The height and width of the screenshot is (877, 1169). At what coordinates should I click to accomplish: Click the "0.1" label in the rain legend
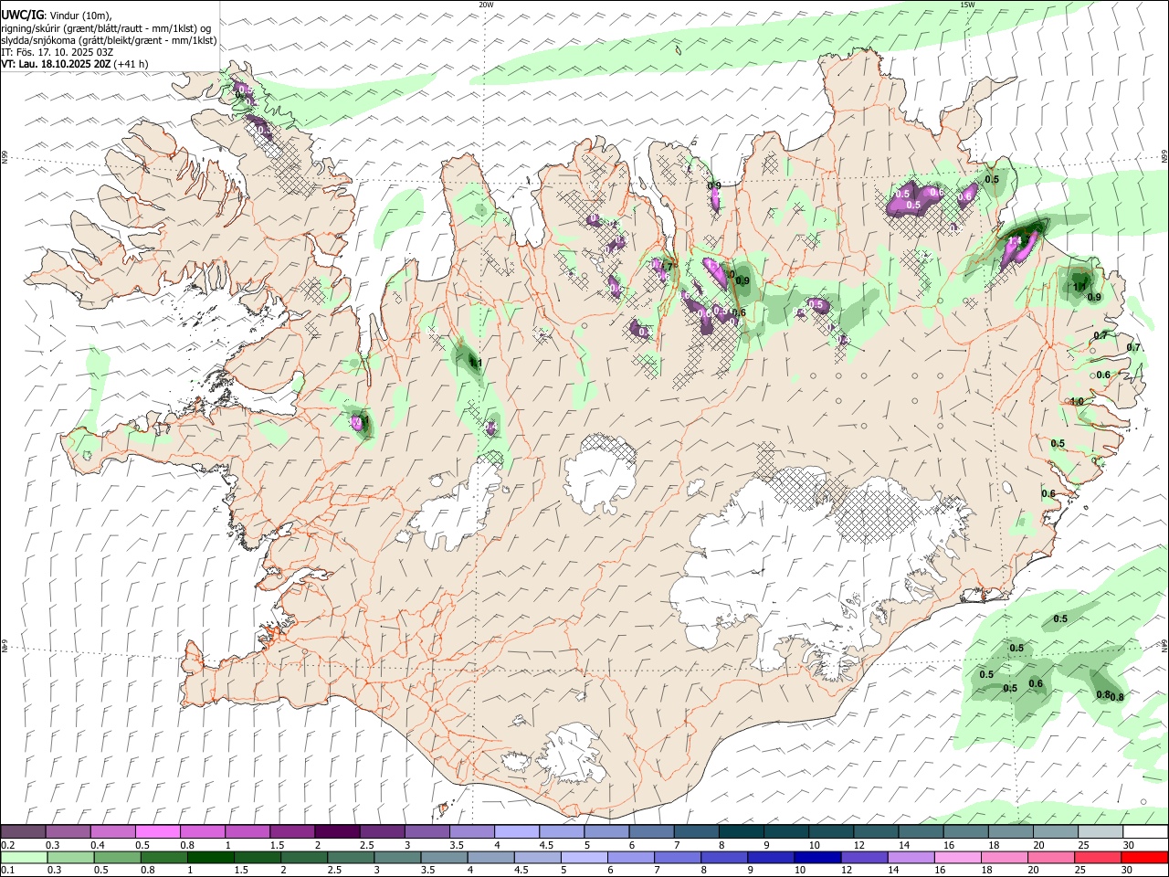[x=7, y=871]
